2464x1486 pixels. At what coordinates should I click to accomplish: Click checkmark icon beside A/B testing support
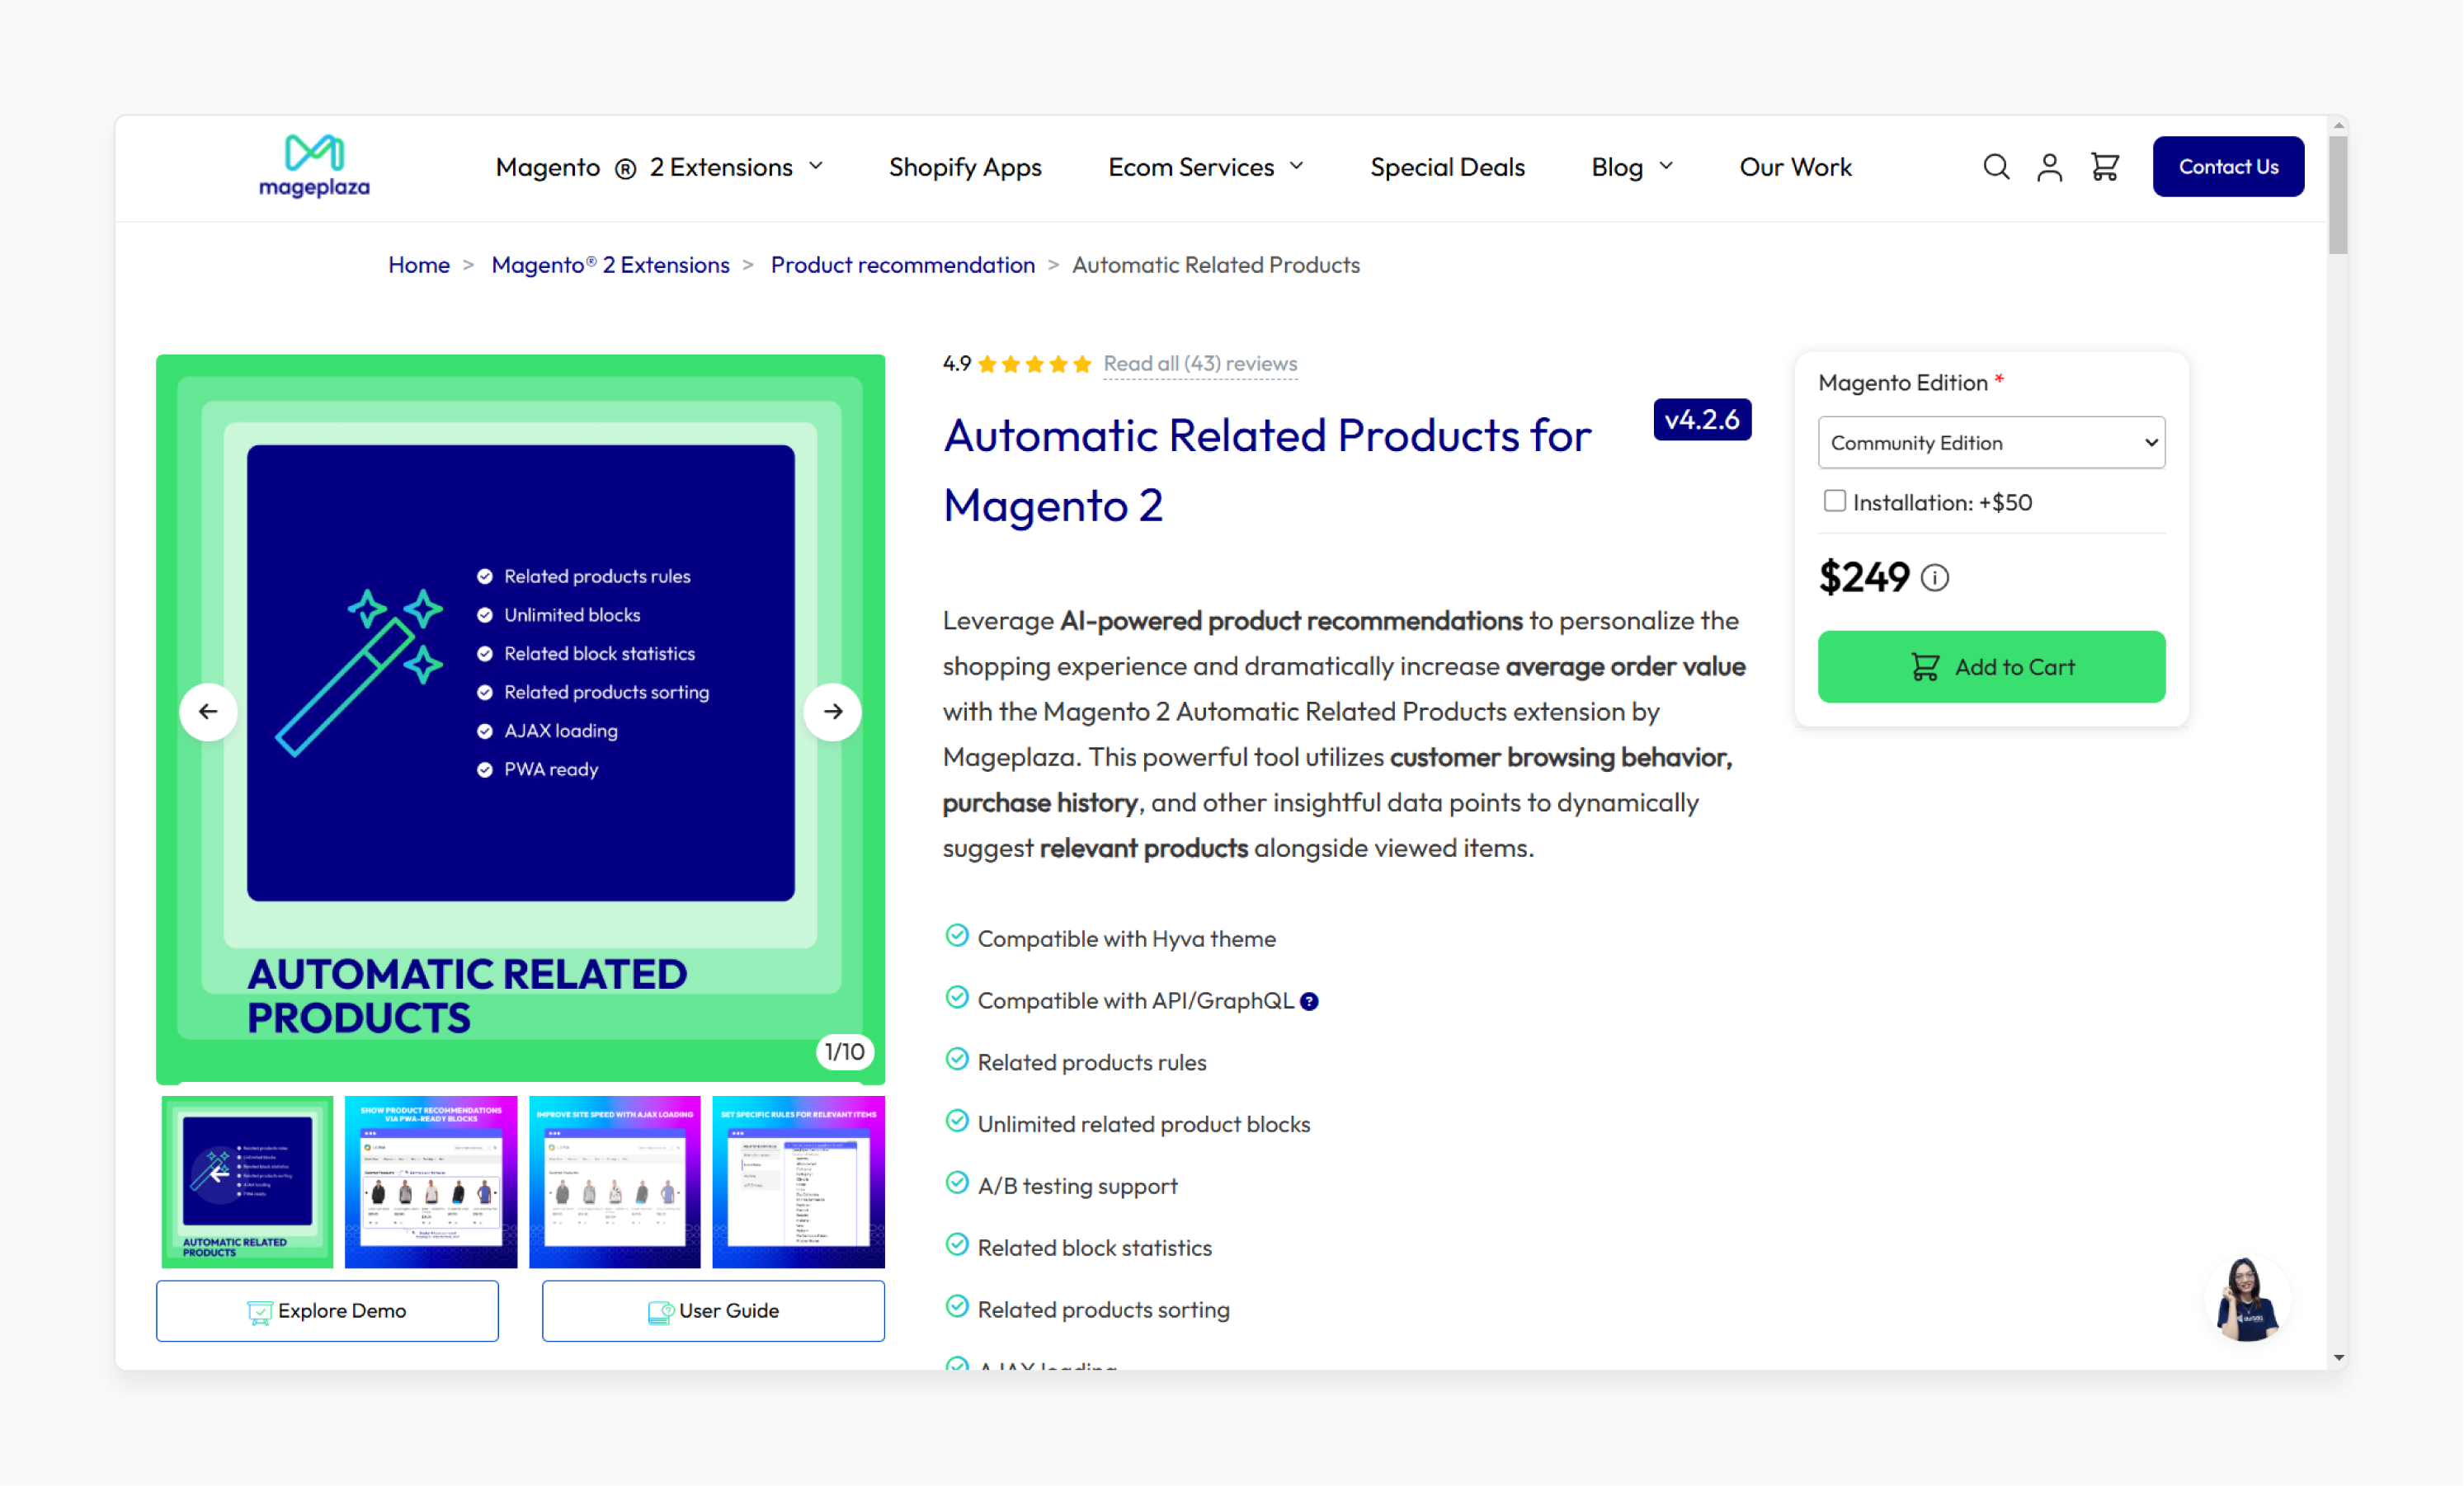pyautogui.click(x=957, y=1183)
